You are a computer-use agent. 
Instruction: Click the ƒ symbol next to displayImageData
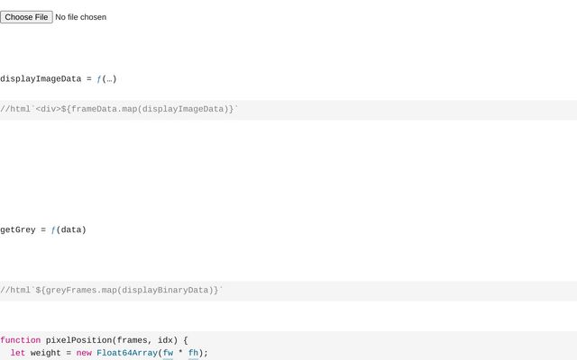(x=99, y=79)
